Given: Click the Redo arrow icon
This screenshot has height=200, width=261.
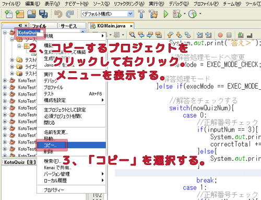Looking at the screenshot, I should 70,14.
